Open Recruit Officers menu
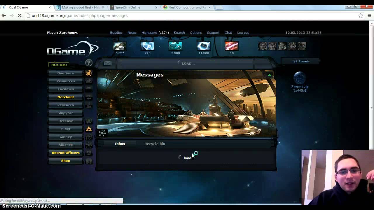This screenshot has width=374, height=210. [x=66, y=153]
